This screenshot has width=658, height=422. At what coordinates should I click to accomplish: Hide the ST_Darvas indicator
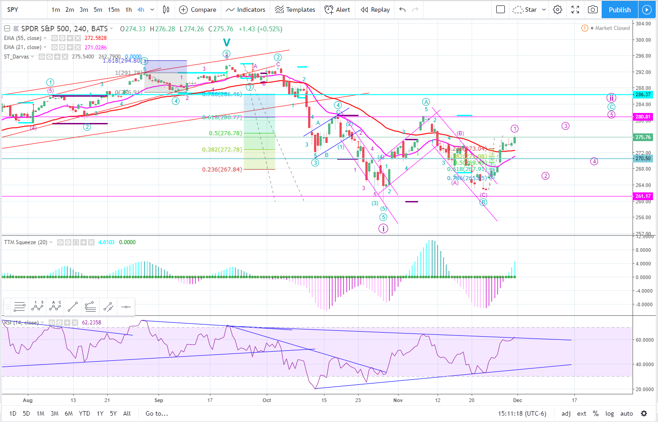tap(42, 57)
